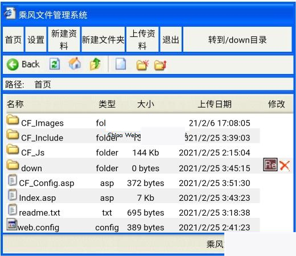Image resolution: width=296 pixels, height=256 pixels.
Task: Open the CF_Js folder name
Action: pyautogui.click(x=33, y=152)
